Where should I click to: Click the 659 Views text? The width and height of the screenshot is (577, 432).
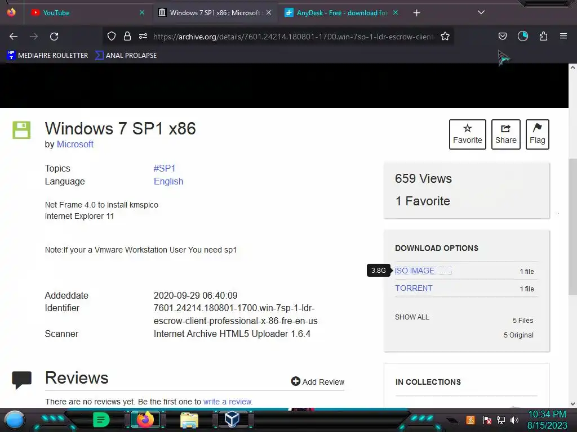click(423, 178)
